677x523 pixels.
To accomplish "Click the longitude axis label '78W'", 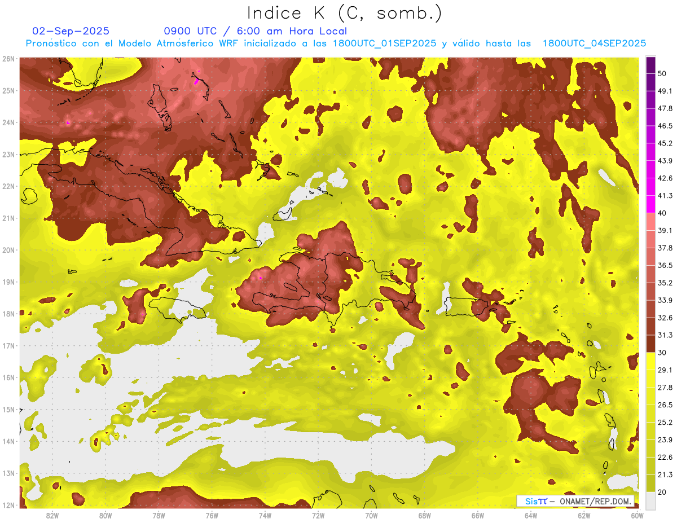I will point(159,516).
